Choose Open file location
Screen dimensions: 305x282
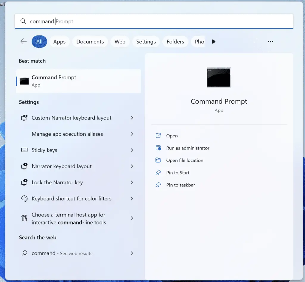(x=185, y=161)
